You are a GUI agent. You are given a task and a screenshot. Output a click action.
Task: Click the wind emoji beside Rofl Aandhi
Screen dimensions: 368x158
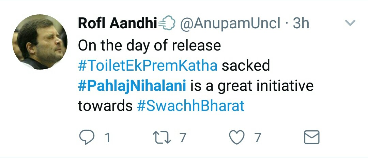click(167, 24)
